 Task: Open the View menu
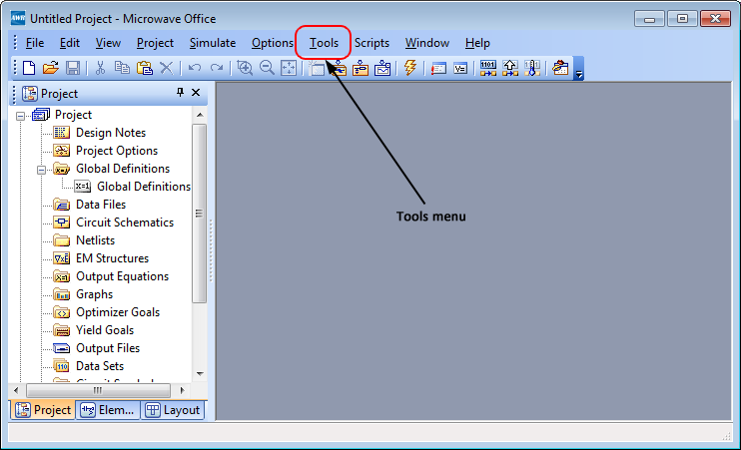[x=108, y=43]
